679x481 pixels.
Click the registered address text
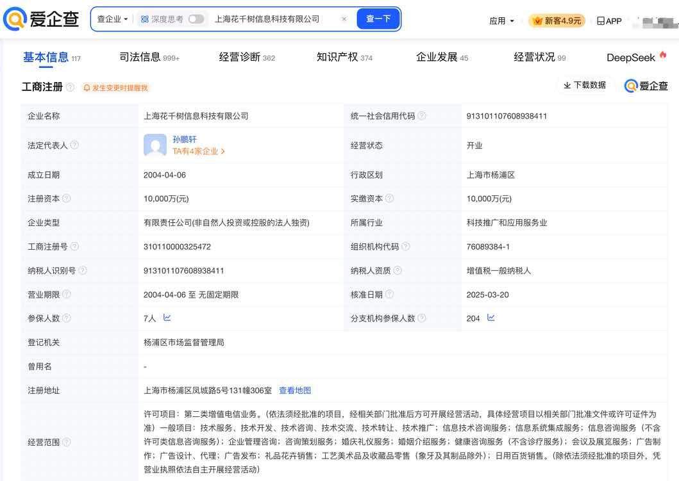click(x=208, y=391)
